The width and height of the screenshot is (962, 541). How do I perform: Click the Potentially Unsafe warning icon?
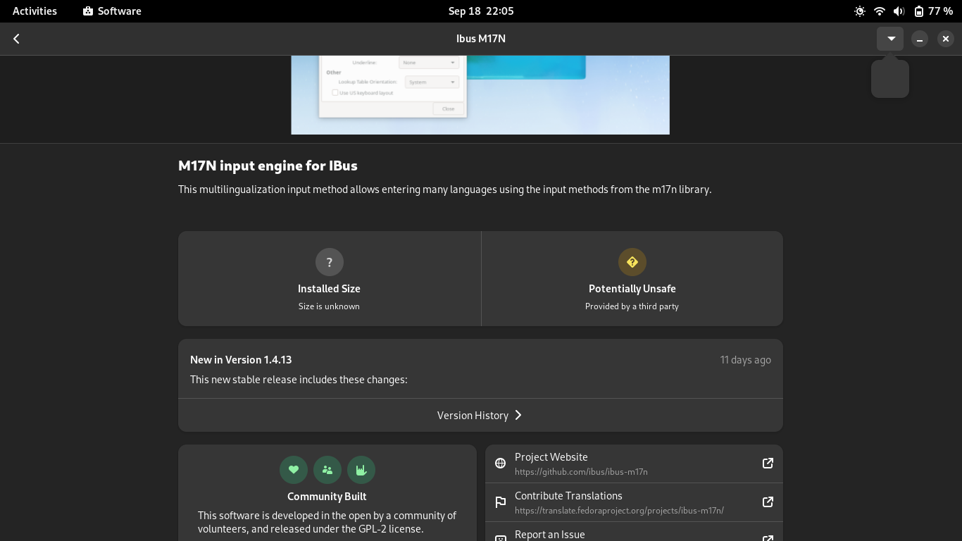(632, 262)
